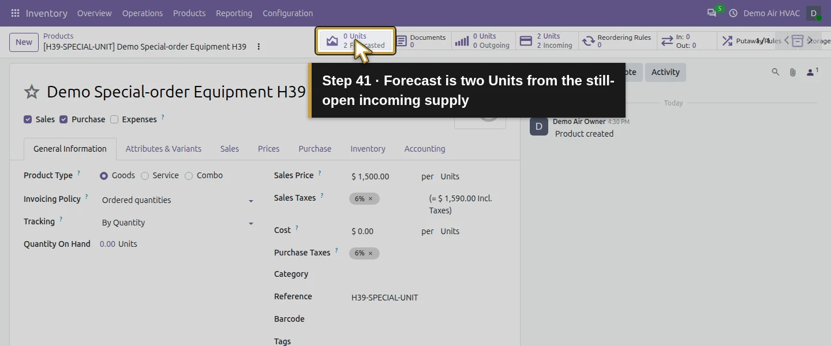The height and width of the screenshot is (346, 831).
Task: Switch to the Inventory tab
Action: (x=368, y=149)
